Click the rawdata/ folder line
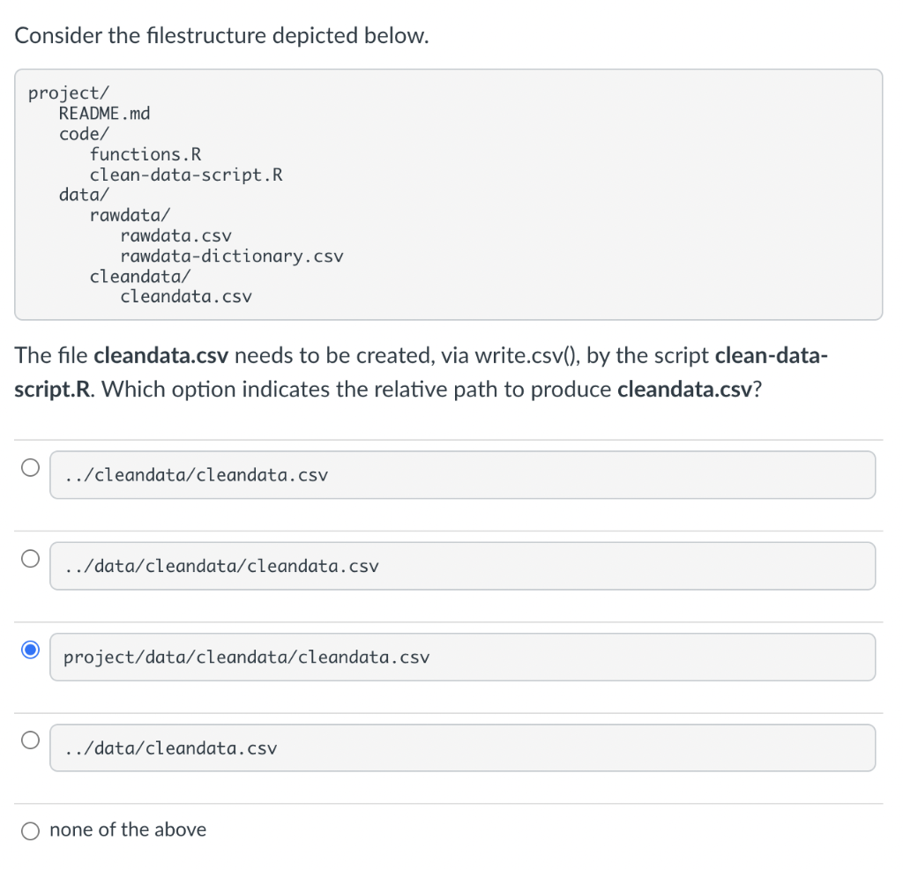The image size is (903, 870). pos(130,215)
